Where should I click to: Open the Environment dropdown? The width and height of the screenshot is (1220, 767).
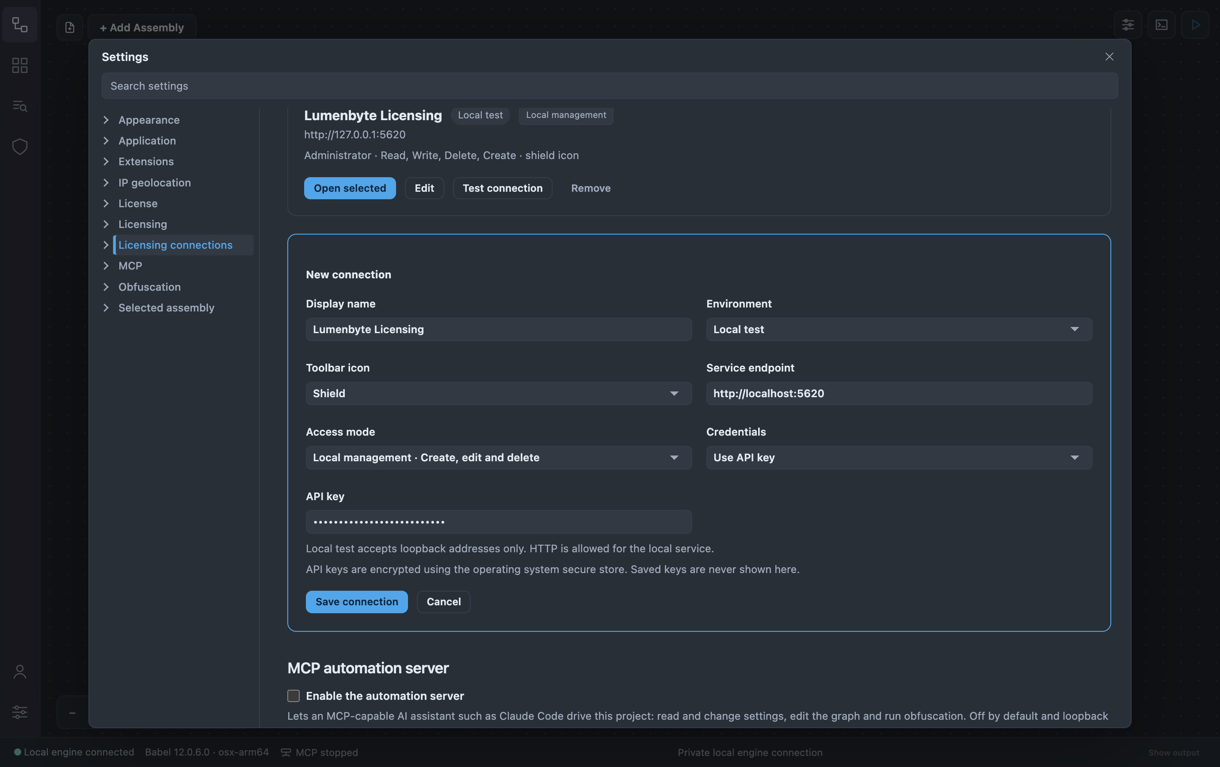click(899, 329)
